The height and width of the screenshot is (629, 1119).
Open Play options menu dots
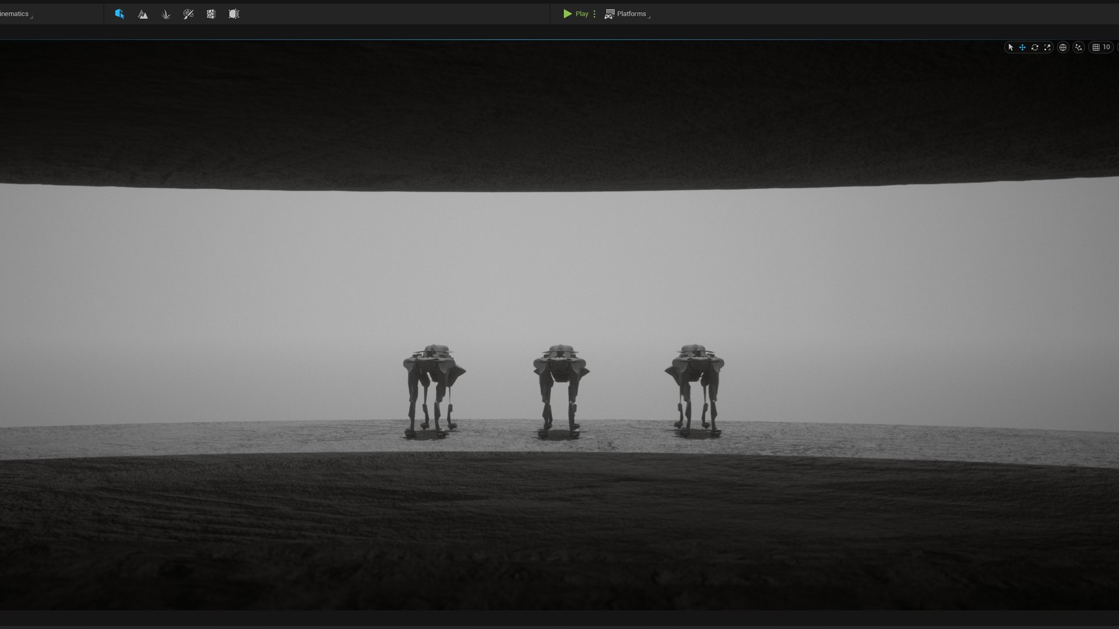point(594,14)
